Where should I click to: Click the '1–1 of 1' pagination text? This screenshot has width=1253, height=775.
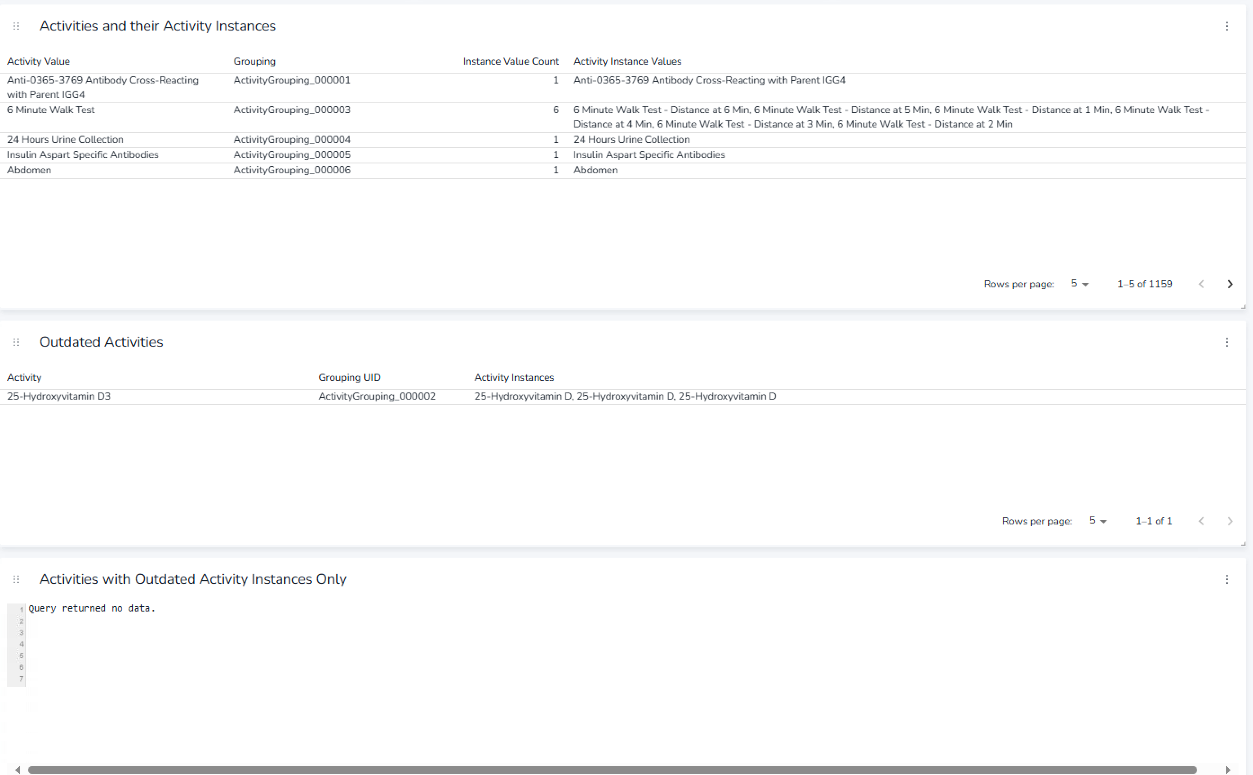pyautogui.click(x=1154, y=521)
